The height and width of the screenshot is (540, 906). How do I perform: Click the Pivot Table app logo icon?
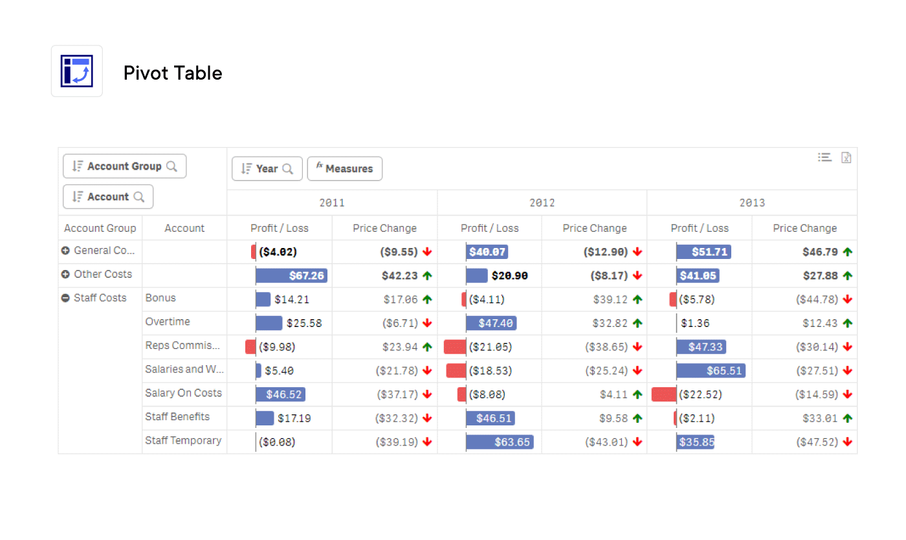[76, 71]
